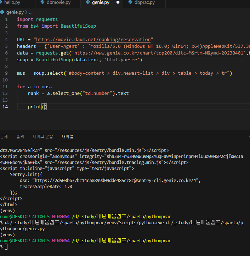The width and height of the screenshot is (250, 256).
Task: Place cursor inside print() parentheses
Action: pos(44,107)
